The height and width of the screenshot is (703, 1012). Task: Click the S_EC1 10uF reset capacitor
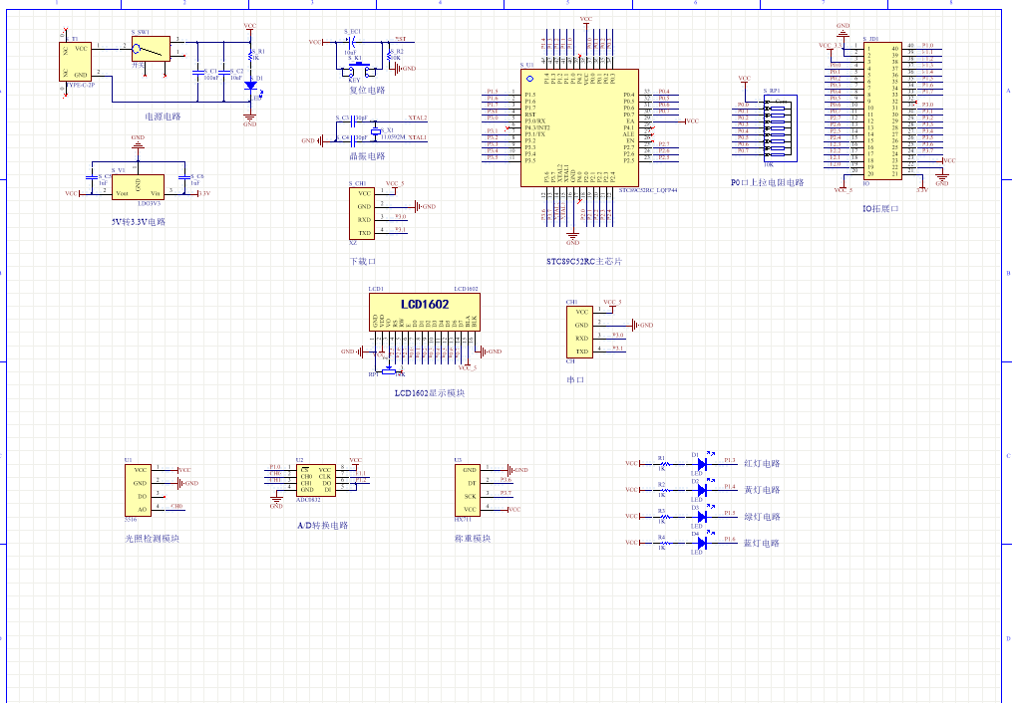(351, 42)
